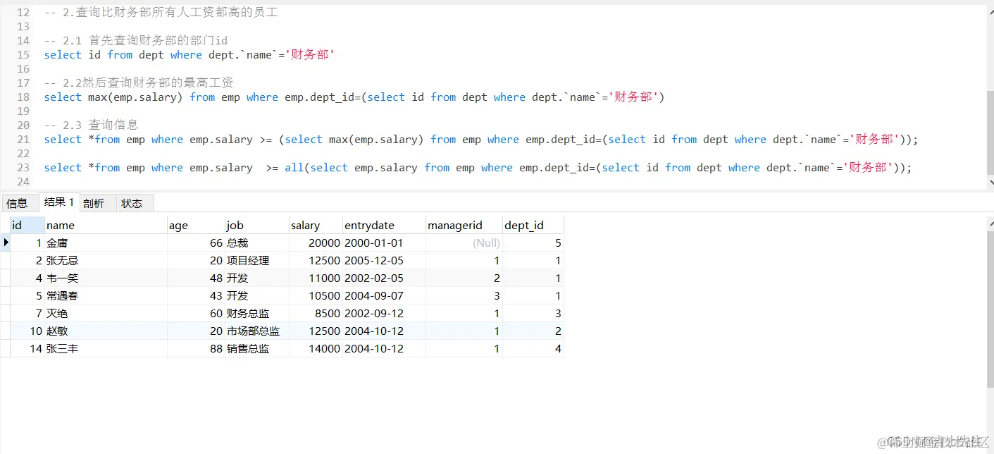Select the id cell 10
The width and height of the screenshot is (994, 454).
[x=27, y=331]
